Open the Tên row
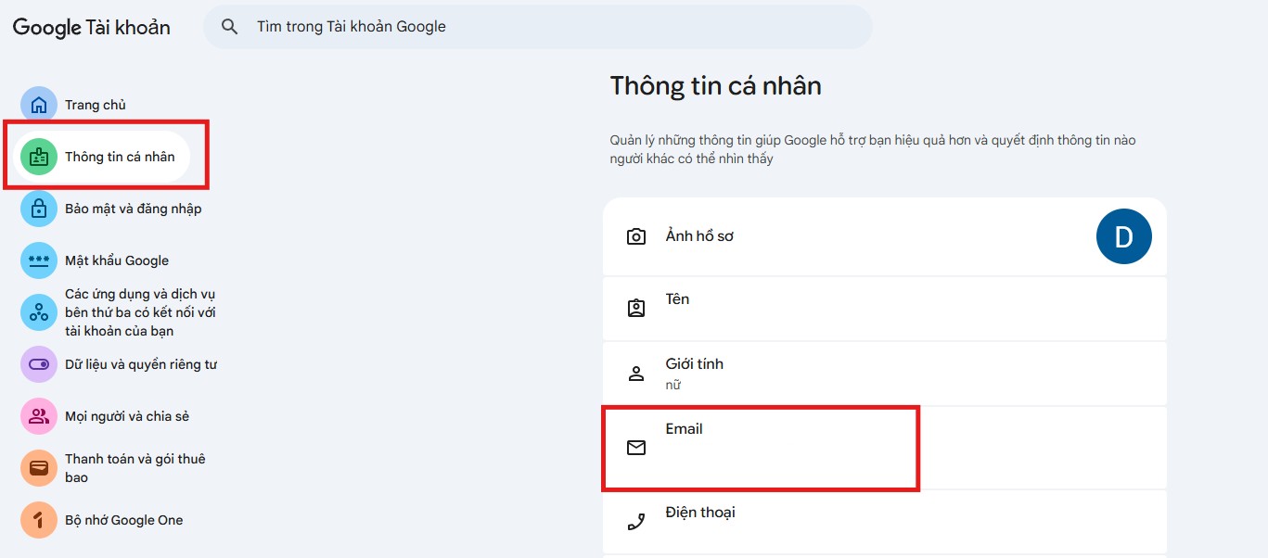 click(x=881, y=309)
